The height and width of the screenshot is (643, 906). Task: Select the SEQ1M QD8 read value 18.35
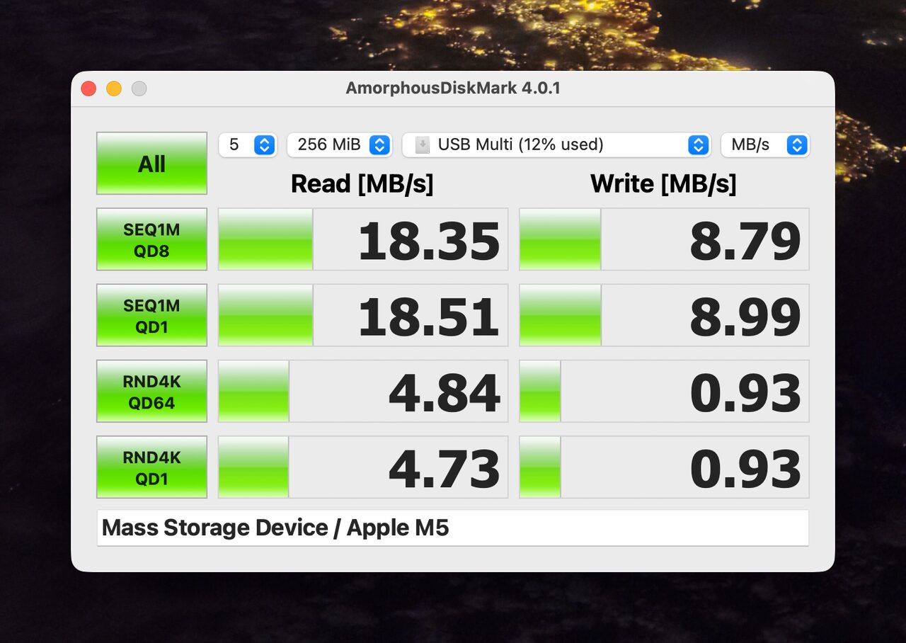point(429,241)
